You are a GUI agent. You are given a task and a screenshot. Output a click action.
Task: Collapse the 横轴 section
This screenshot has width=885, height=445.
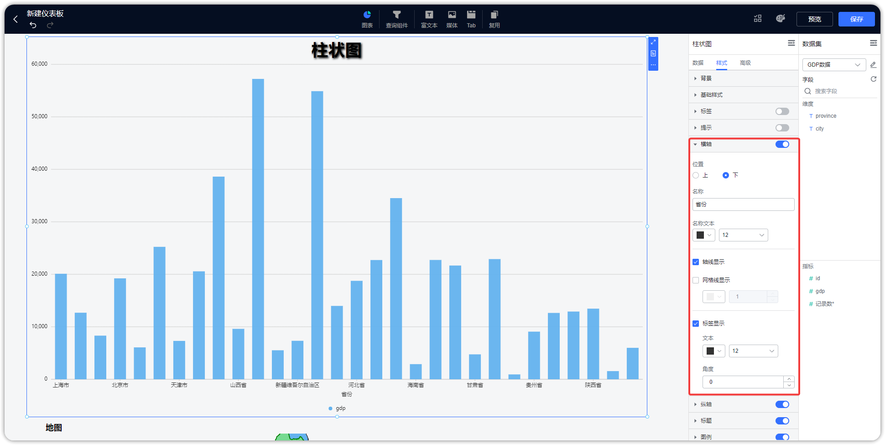pyautogui.click(x=695, y=144)
